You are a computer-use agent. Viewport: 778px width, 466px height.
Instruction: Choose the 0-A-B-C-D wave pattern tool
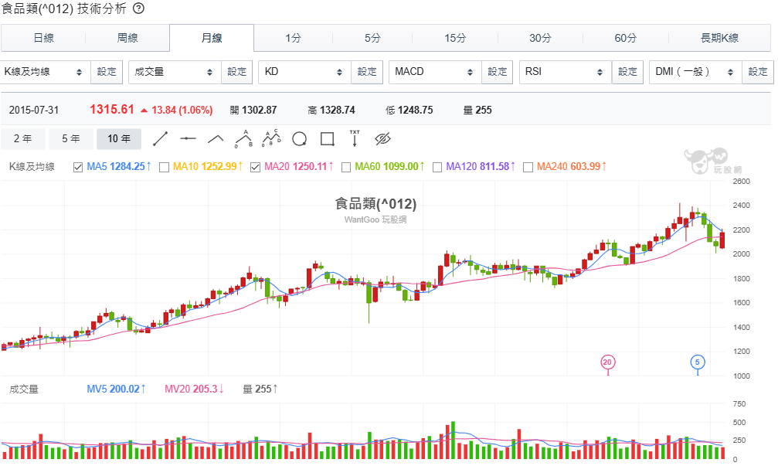point(271,138)
